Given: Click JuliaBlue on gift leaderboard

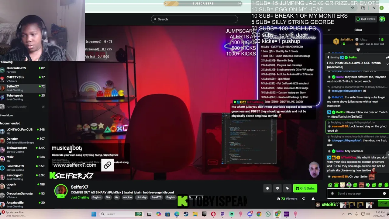Looking at the screenshot, I should [346, 40].
